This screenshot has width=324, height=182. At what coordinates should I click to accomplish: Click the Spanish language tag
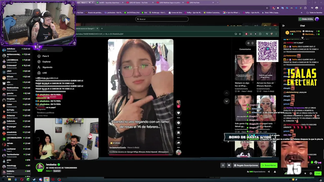coord(57,171)
